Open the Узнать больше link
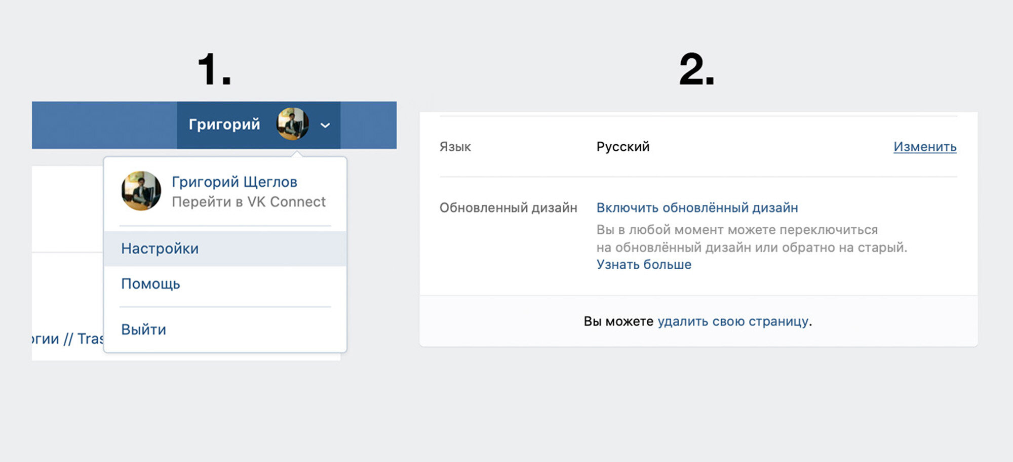 click(644, 265)
